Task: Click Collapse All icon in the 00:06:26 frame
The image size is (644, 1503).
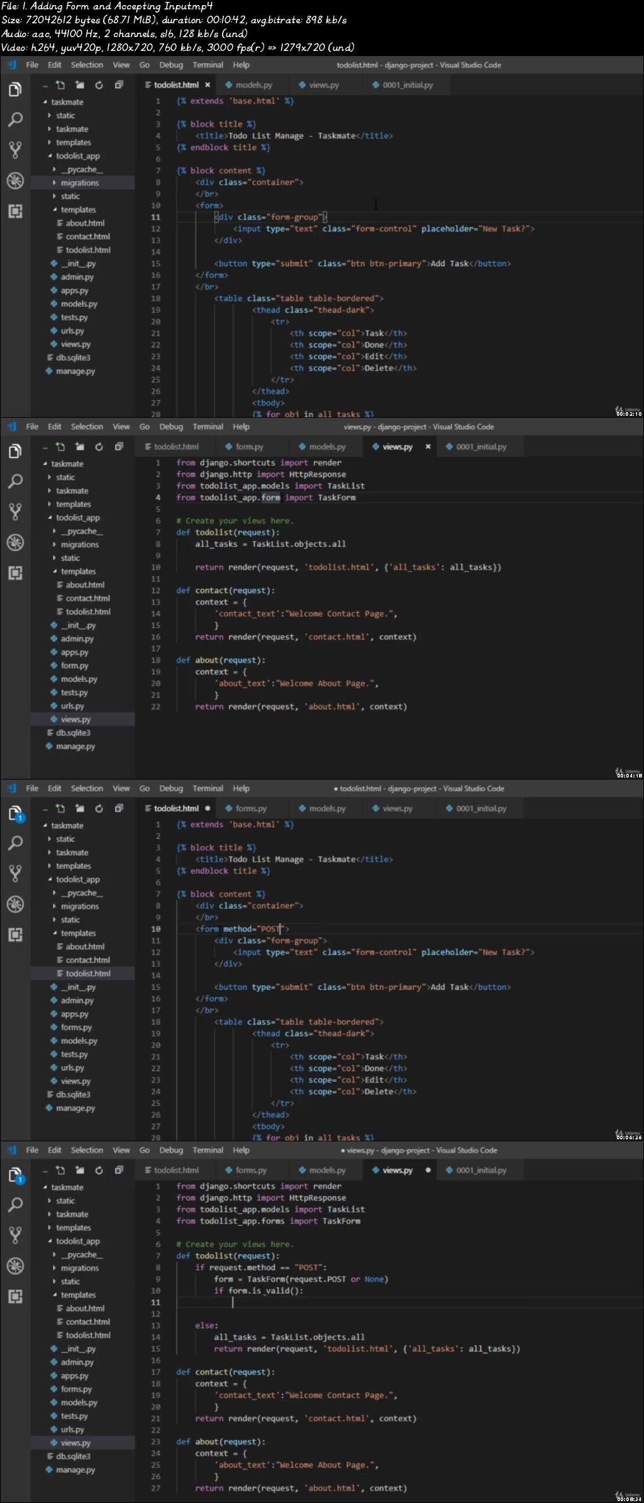Action: pos(119,808)
